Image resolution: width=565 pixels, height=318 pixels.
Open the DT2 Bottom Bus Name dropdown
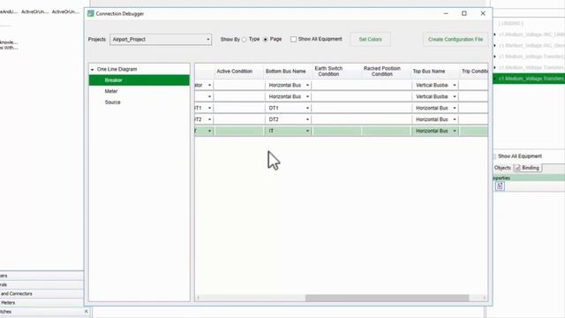click(307, 119)
